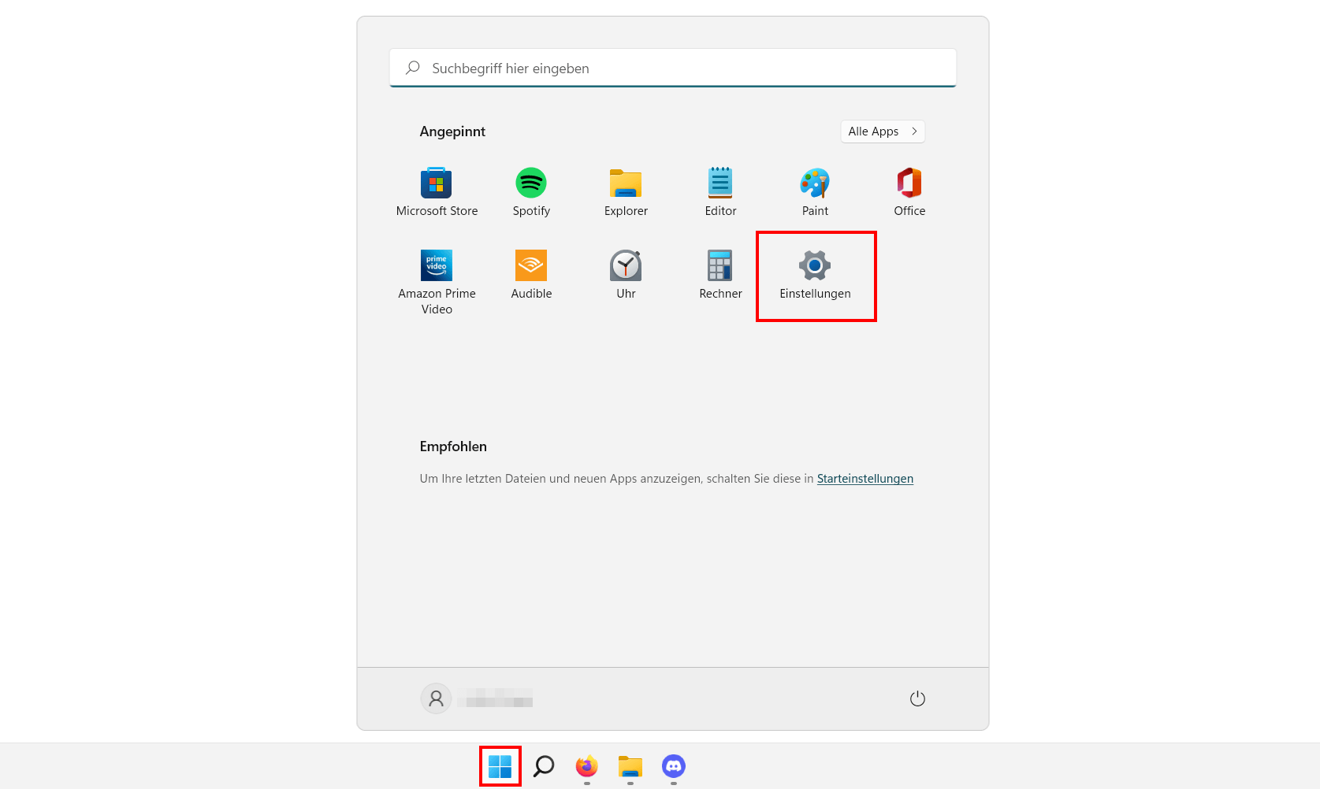Image resolution: width=1320 pixels, height=789 pixels.
Task: Open the Editor notepad app
Action: pos(720,192)
